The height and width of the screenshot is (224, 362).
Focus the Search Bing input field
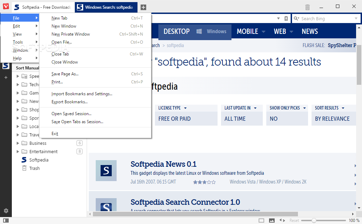(326, 18)
